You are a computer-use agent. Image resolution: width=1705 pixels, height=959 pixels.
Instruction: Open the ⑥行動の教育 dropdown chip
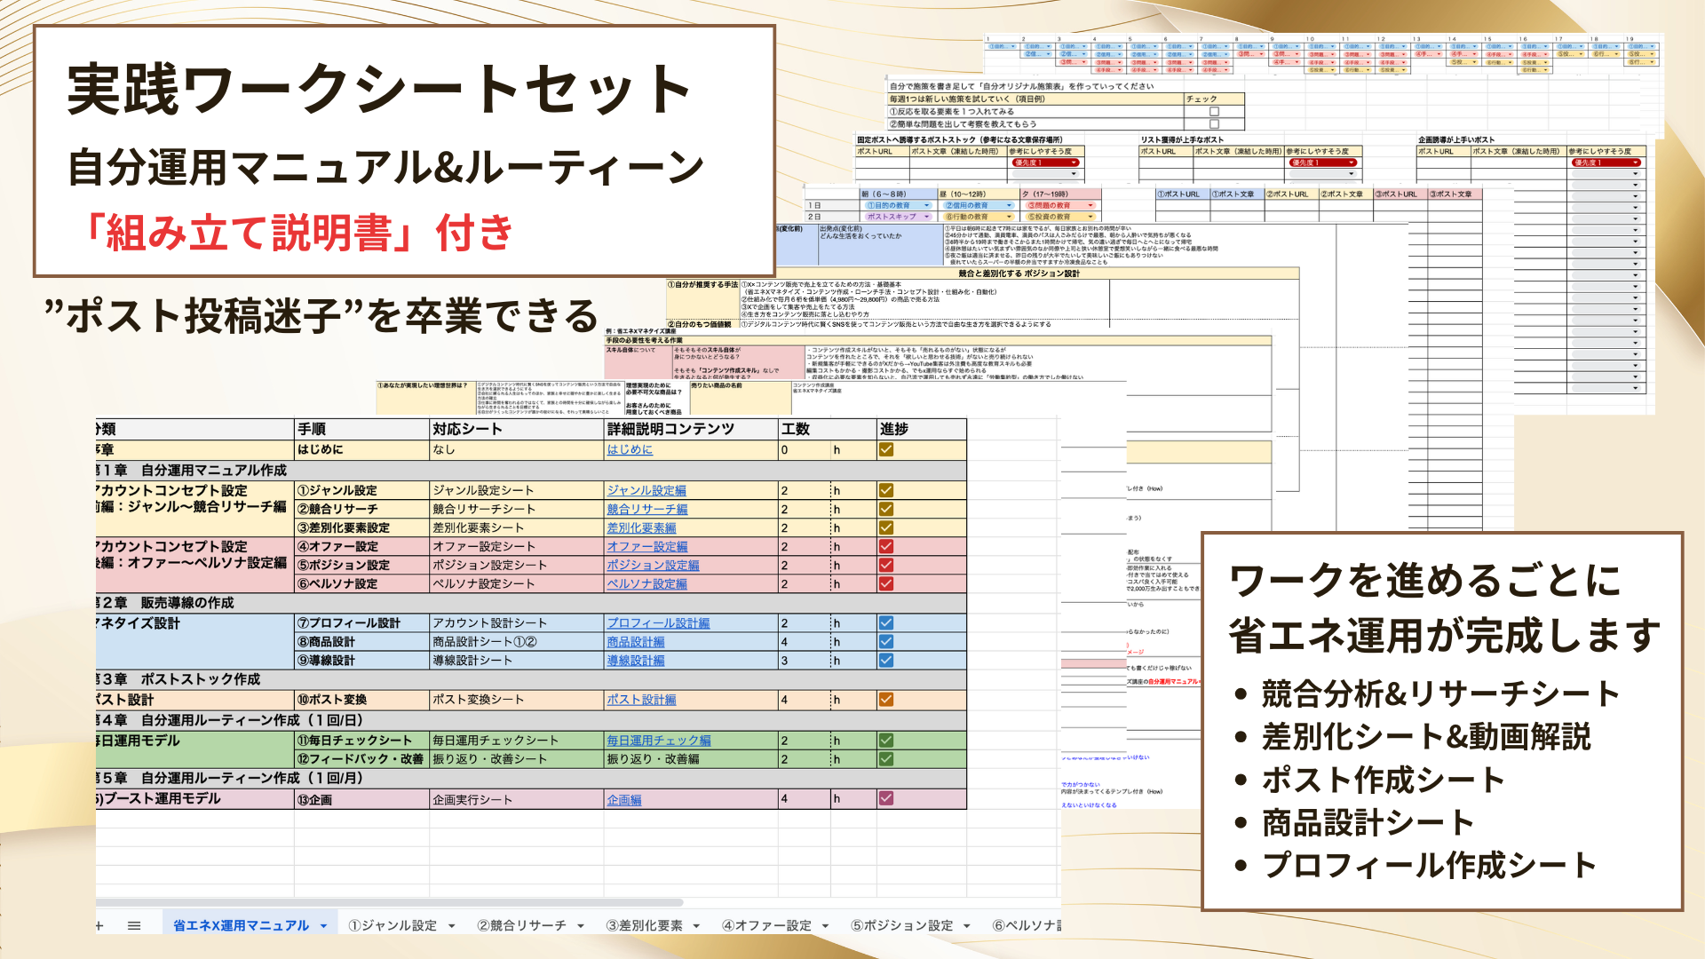pyautogui.click(x=979, y=217)
